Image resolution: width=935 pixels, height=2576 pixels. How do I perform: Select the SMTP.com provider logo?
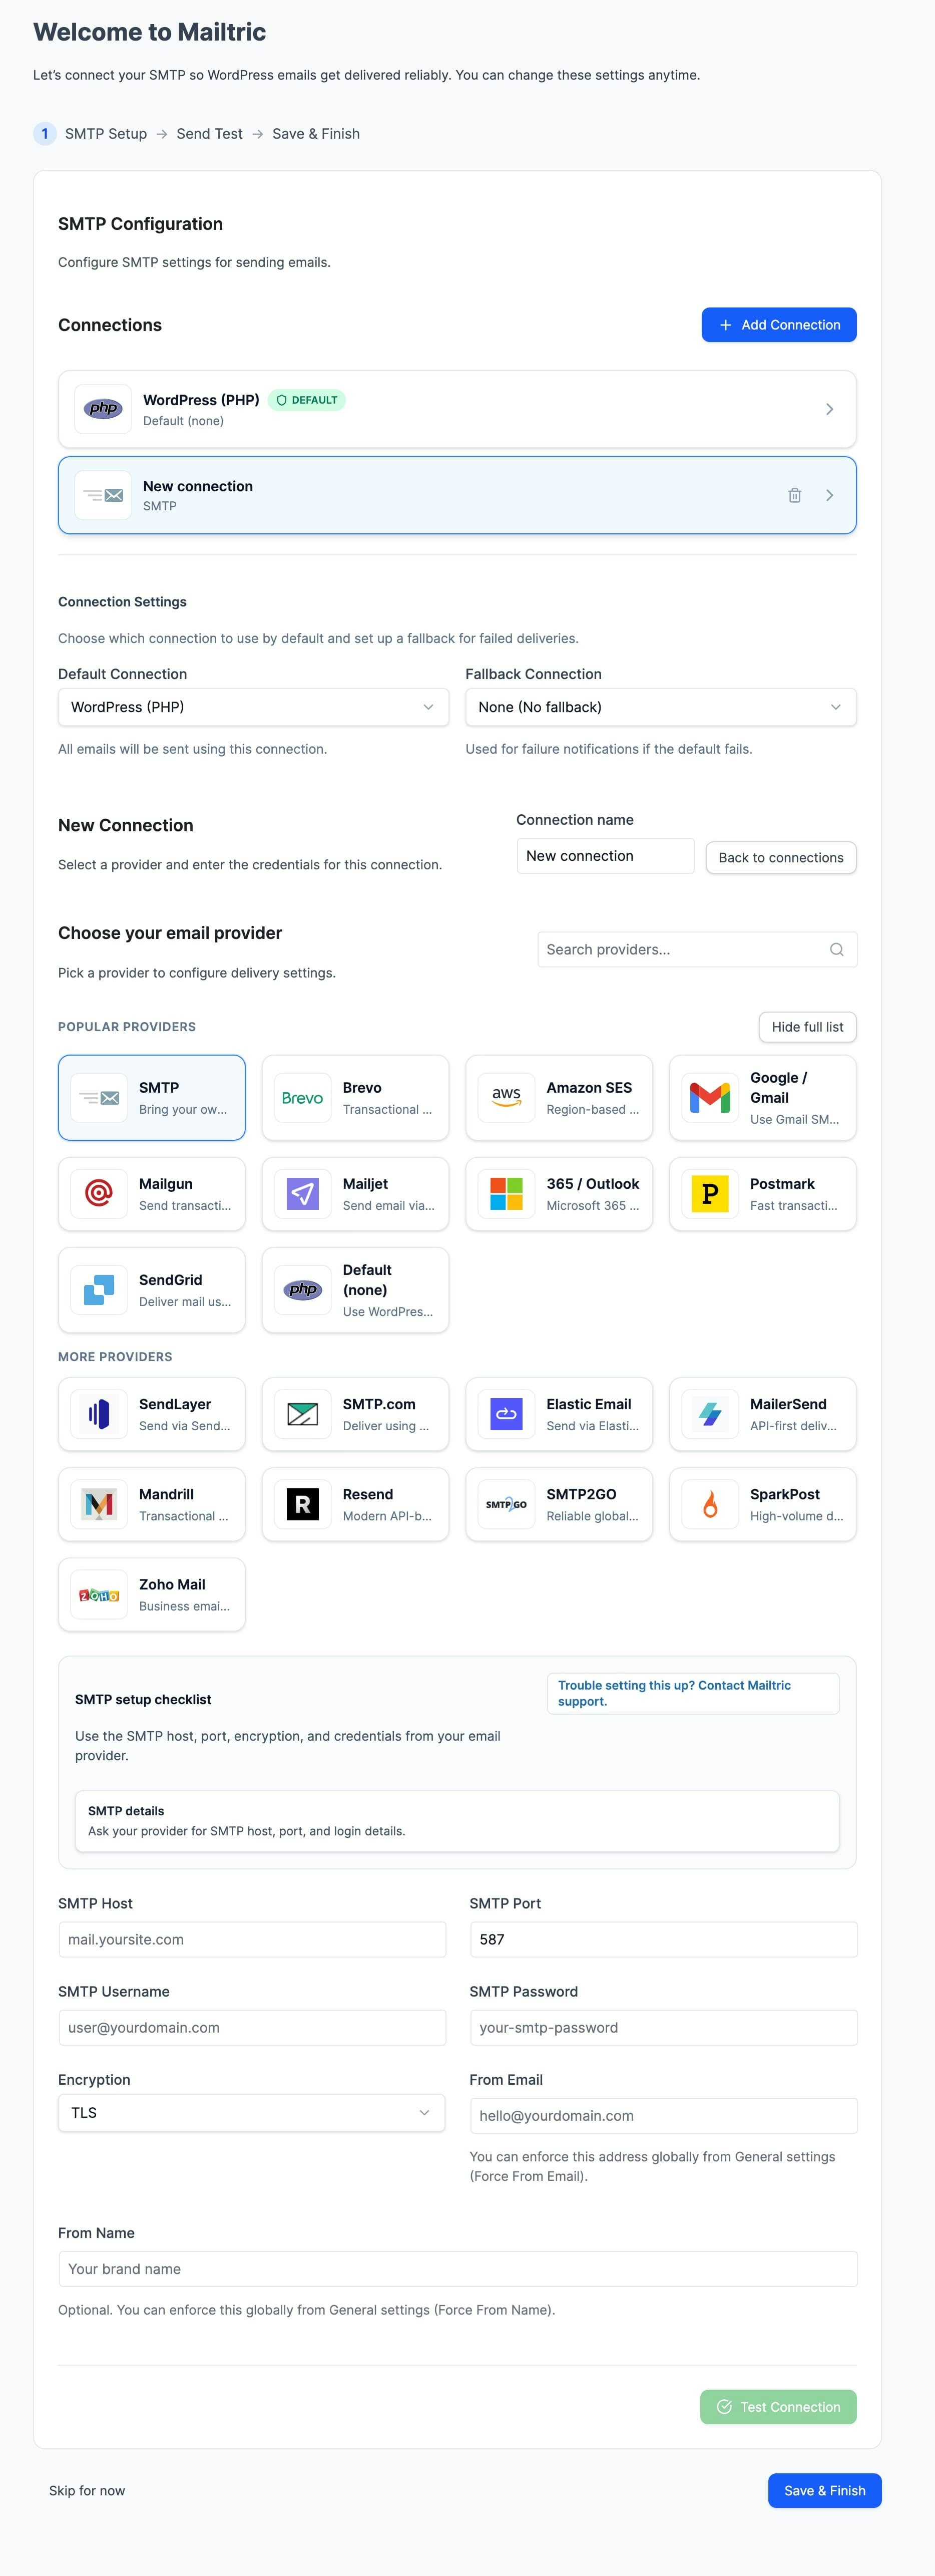tap(303, 1414)
